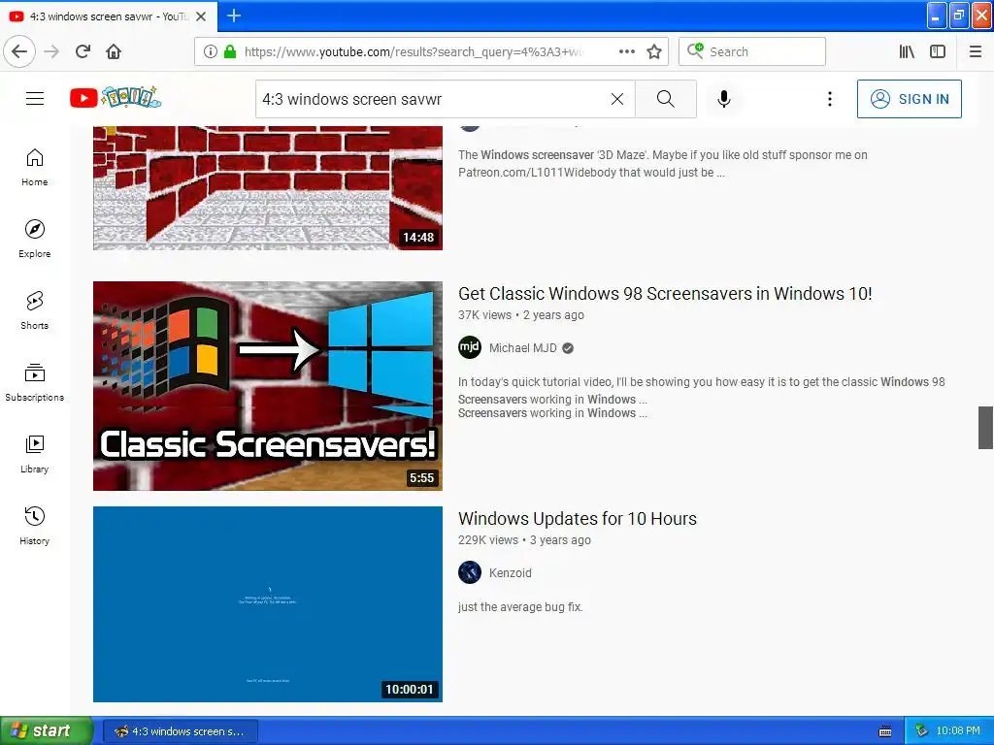Select the taskbar item for the browser window
Image resolution: width=994 pixels, height=745 pixels.
tap(180, 731)
